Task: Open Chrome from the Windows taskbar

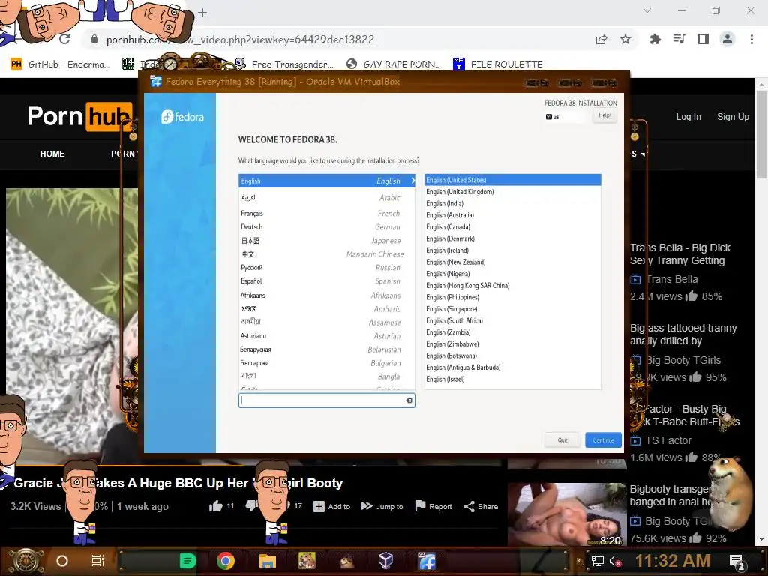Action: (x=226, y=561)
